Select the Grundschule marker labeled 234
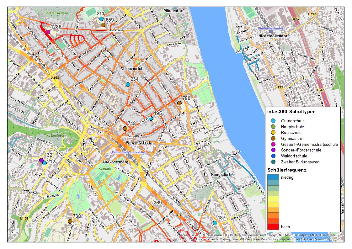Screen dimensions: 352x249 tap(128, 84)
